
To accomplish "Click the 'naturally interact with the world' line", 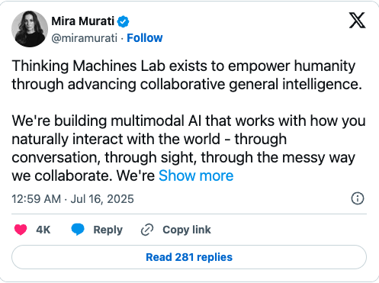I will click(149, 140).
